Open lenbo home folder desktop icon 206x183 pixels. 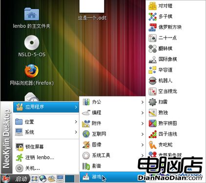(32, 14)
